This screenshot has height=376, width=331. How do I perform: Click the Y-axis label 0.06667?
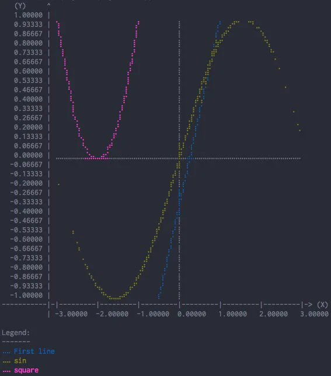(x=28, y=146)
